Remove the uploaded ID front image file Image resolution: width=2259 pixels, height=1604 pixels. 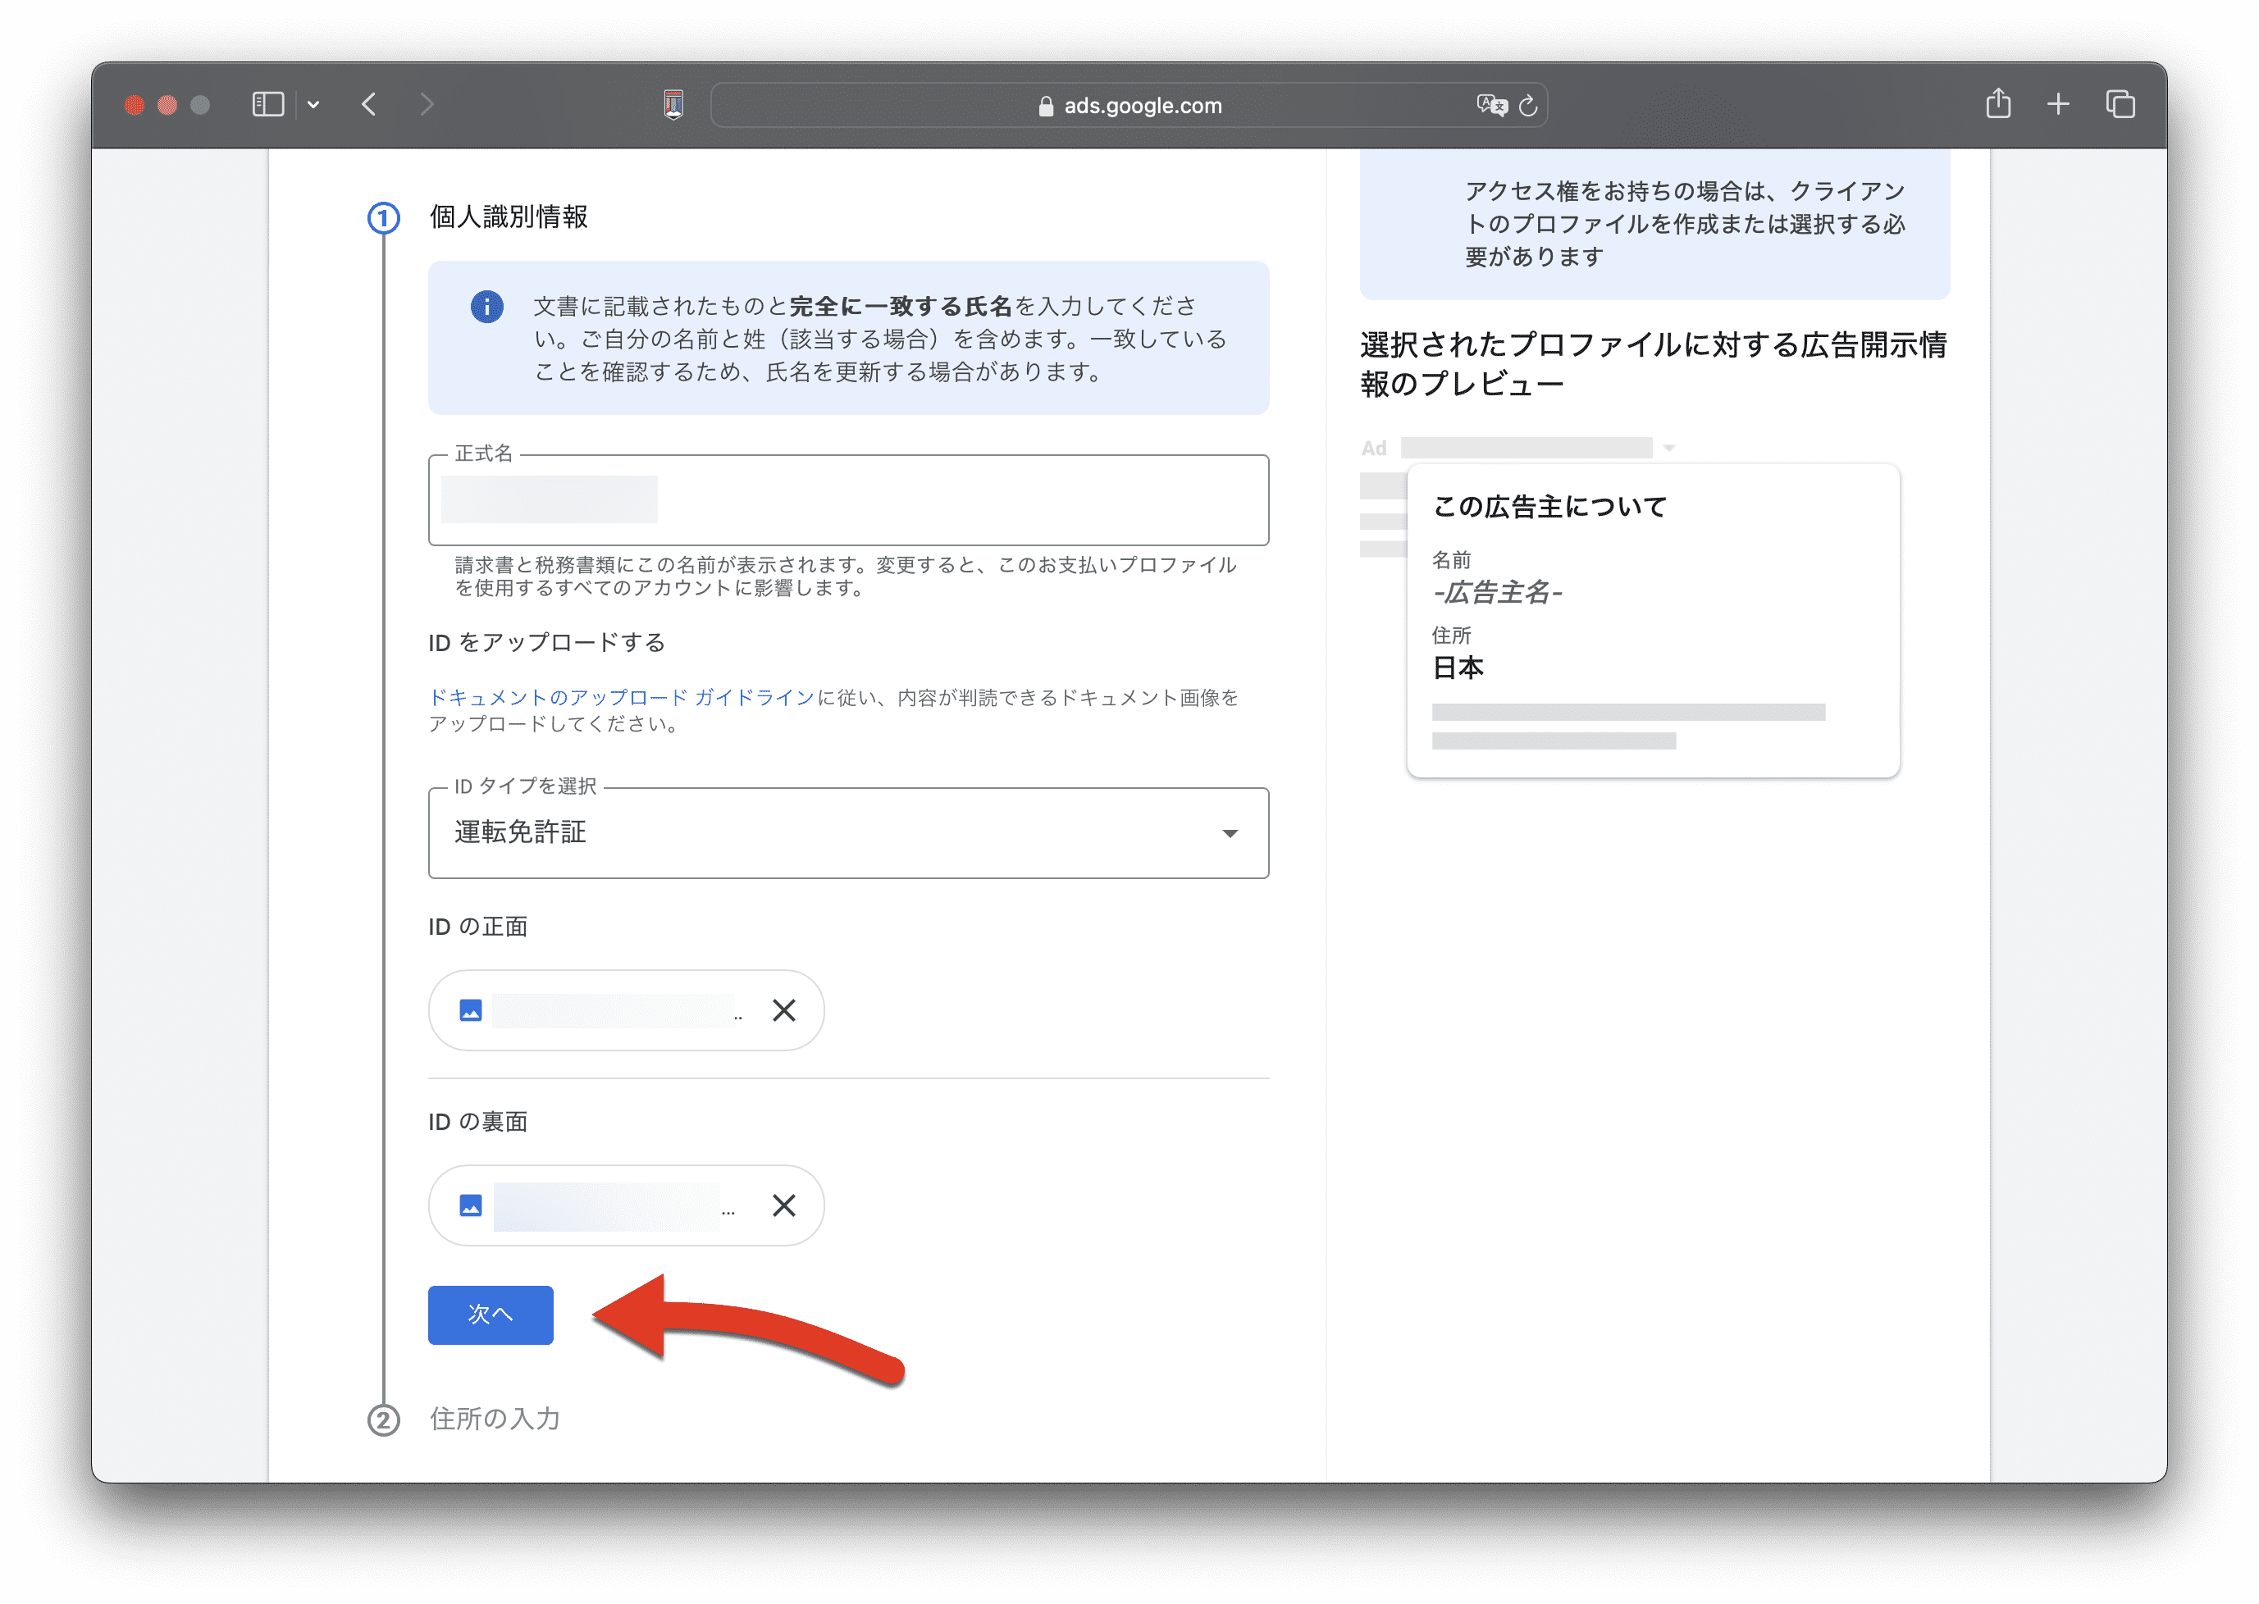(x=784, y=1010)
